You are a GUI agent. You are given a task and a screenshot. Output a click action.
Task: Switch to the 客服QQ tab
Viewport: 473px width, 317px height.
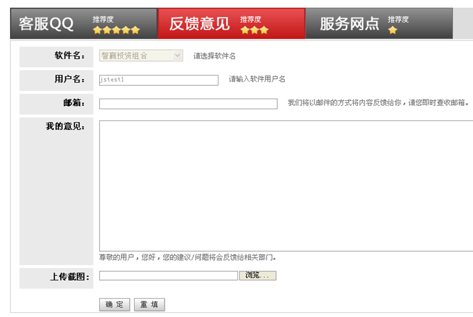[84, 24]
